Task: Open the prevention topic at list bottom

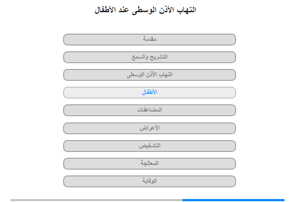Action: [149, 181]
